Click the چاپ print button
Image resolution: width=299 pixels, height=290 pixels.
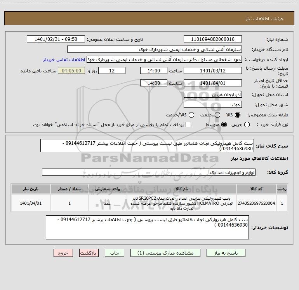[115, 253]
